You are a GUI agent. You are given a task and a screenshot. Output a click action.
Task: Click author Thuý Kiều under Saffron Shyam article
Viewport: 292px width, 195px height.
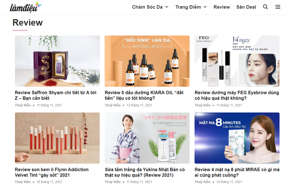pyautogui.click(x=23, y=105)
